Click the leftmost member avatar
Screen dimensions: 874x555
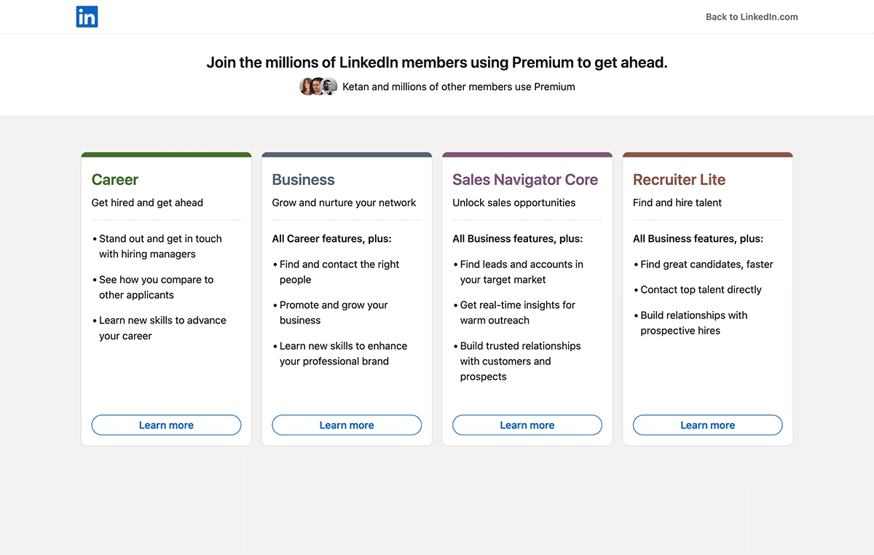coord(307,86)
